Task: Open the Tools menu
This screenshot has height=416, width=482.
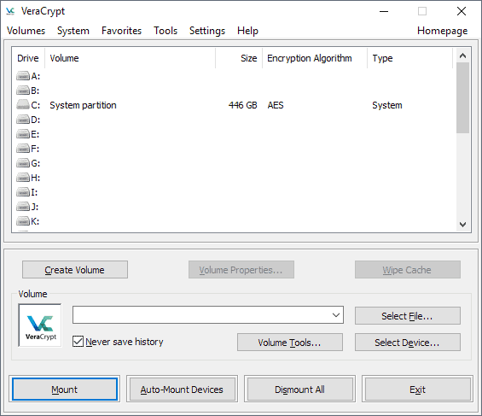Action: click(x=166, y=31)
